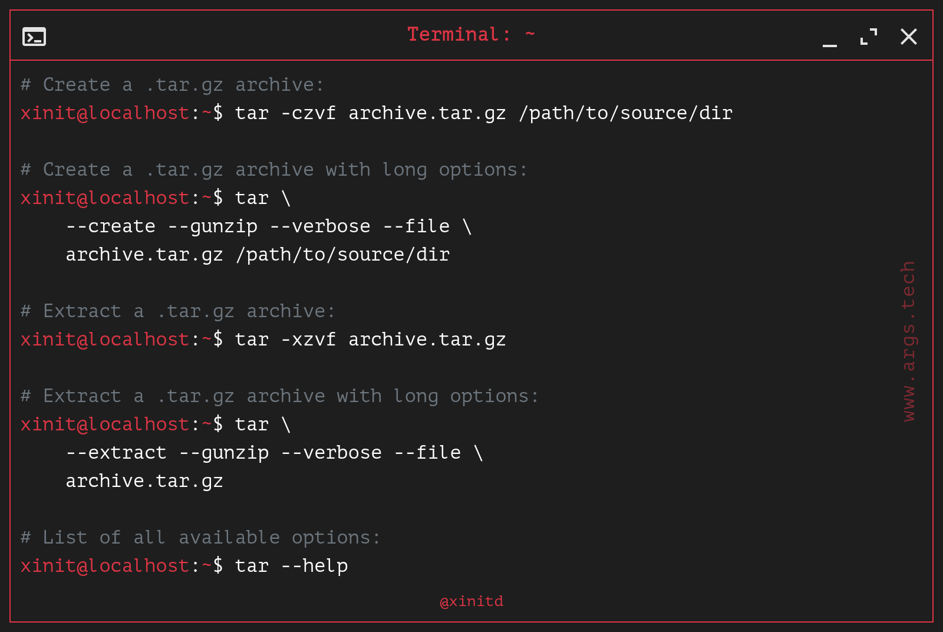Click the '# List of all available options:' comment
This screenshot has width=943, height=632.
200,538
